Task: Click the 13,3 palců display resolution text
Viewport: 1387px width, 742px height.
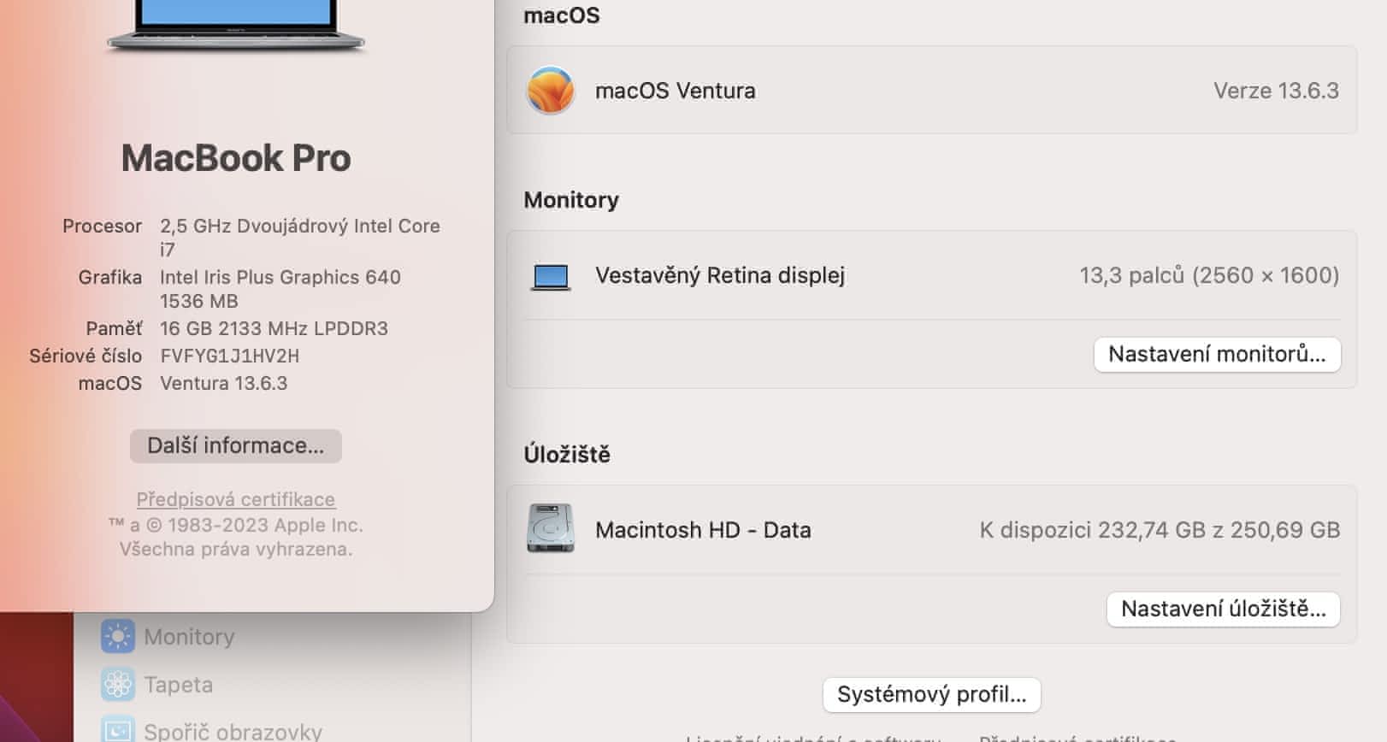Action: (1208, 275)
